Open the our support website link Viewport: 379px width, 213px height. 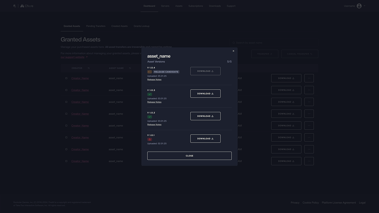coord(74,57)
